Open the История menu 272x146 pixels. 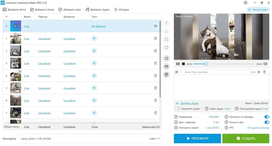pos(121,9)
